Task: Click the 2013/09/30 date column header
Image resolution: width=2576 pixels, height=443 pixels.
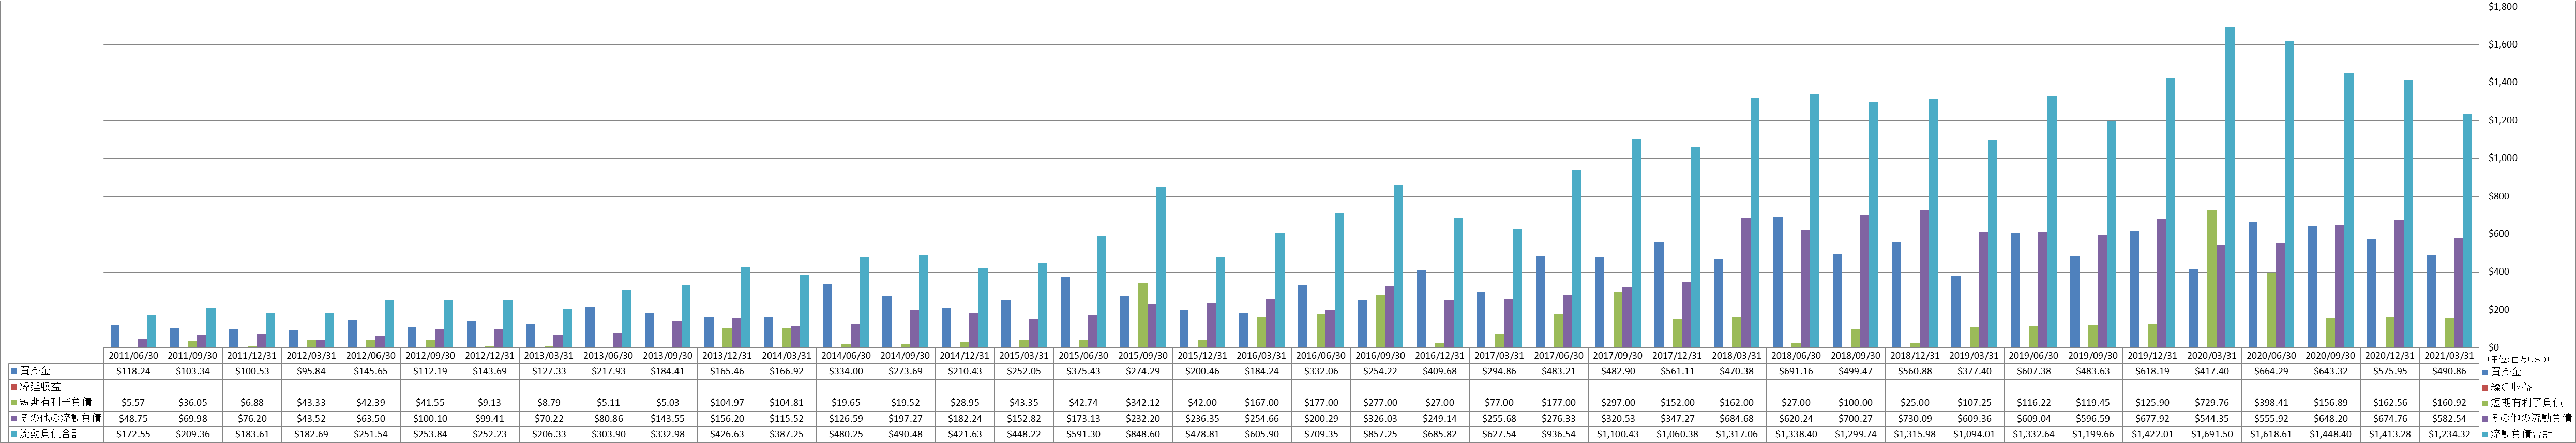Action: click(668, 355)
